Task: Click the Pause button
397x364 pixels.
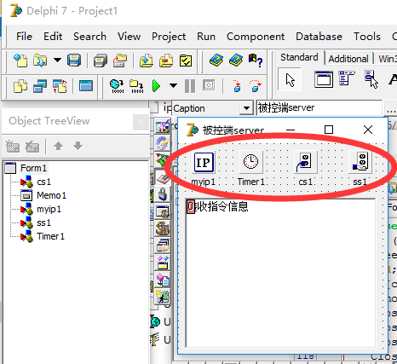Action: [190, 86]
